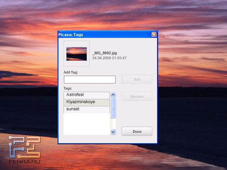The image size is (227, 170).
Task: Click the Add button
Action: (137, 79)
